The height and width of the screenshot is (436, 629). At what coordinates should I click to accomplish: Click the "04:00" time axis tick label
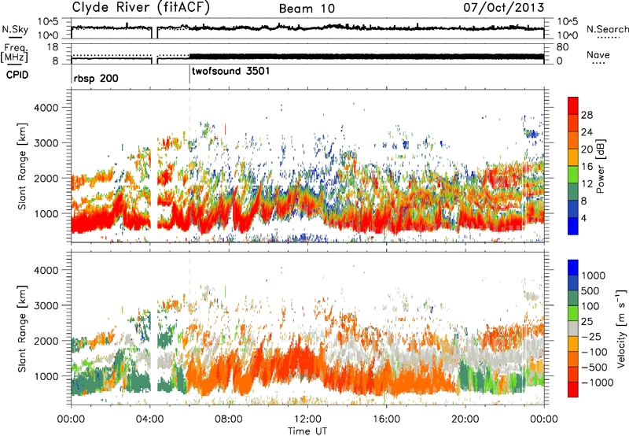[x=150, y=419]
